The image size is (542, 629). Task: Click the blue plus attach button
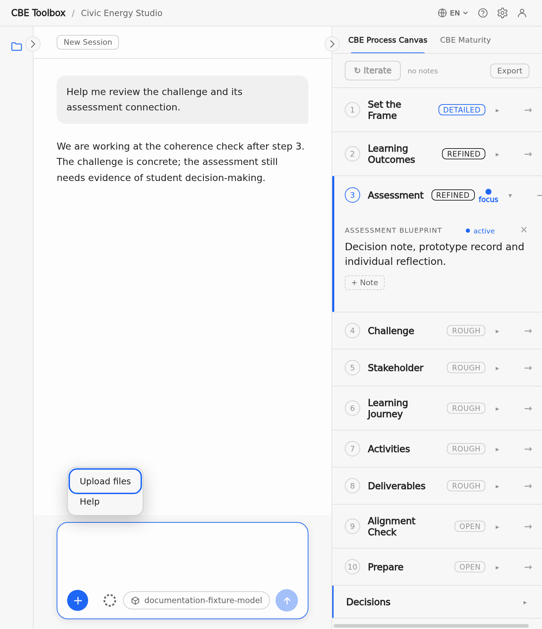click(x=78, y=600)
